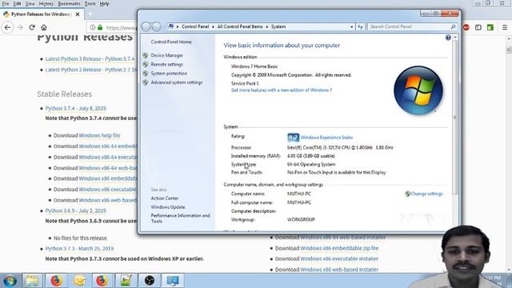Open the Edit menu in Firefox
This screenshot has height=288, width=512.
[17, 3]
